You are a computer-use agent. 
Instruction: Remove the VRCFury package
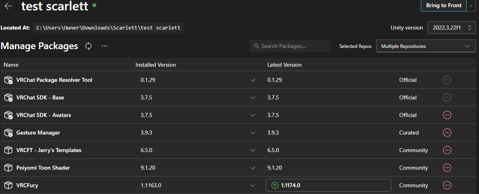(x=447, y=185)
